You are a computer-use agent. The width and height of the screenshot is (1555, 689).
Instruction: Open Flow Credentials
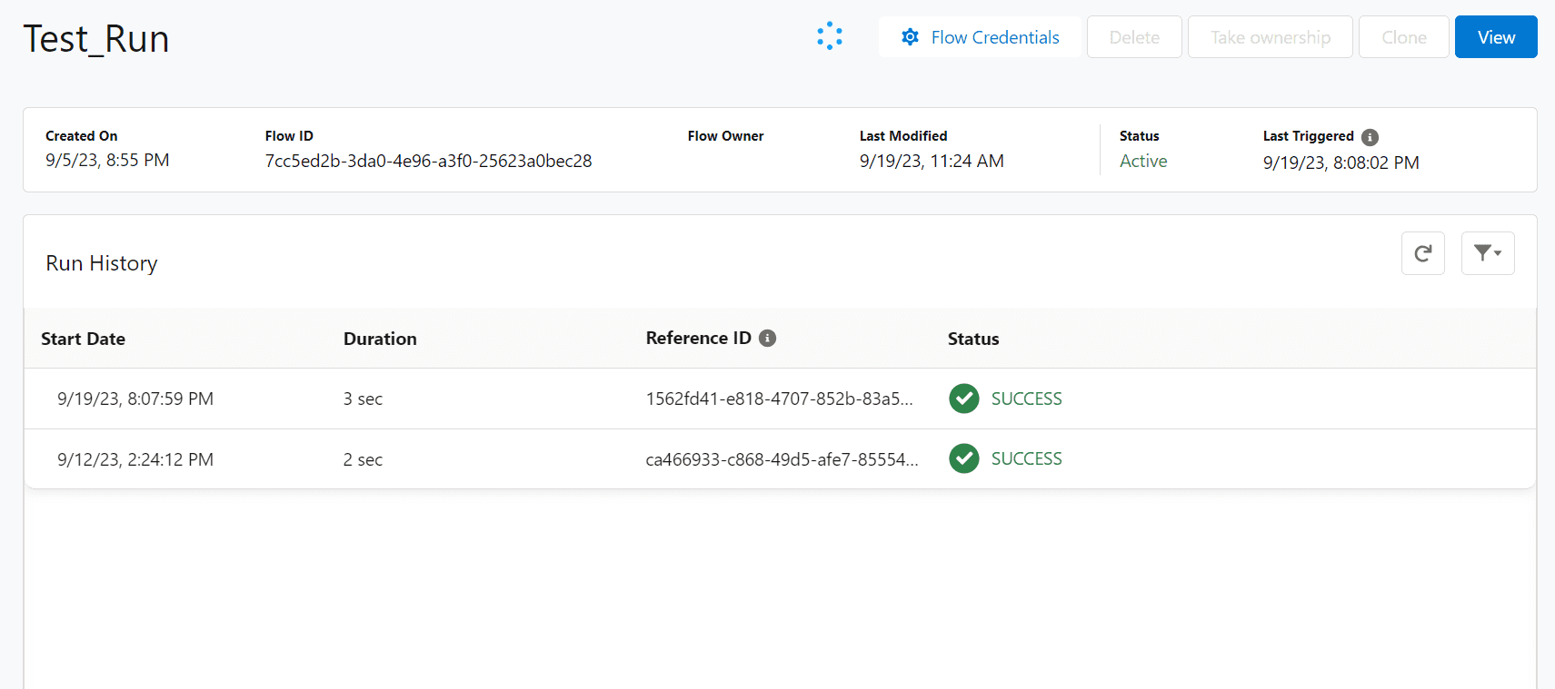point(980,37)
